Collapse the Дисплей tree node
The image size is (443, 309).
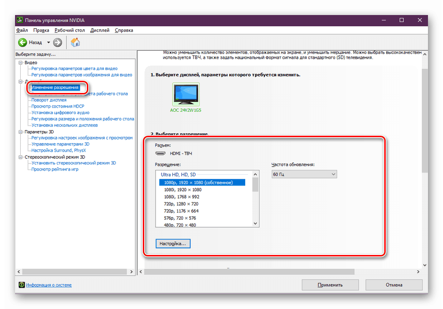click(20, 82)
